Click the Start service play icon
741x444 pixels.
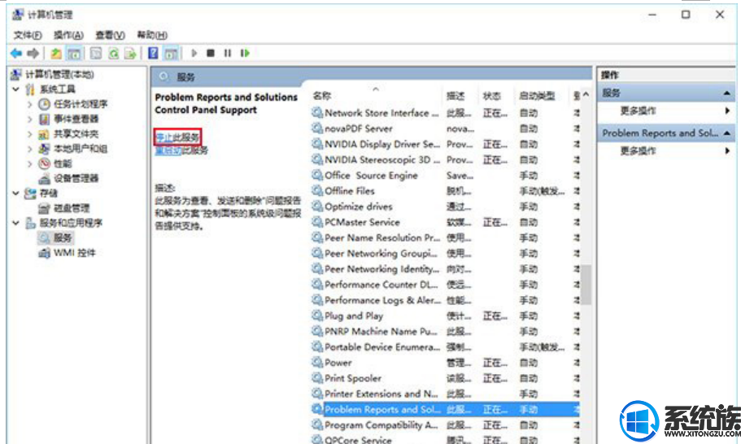(194, 53)
